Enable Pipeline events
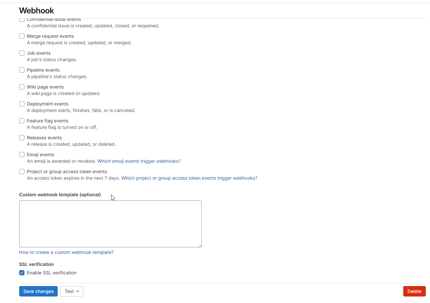This screenshot has width=430, height=303. [x=21, y=70]
